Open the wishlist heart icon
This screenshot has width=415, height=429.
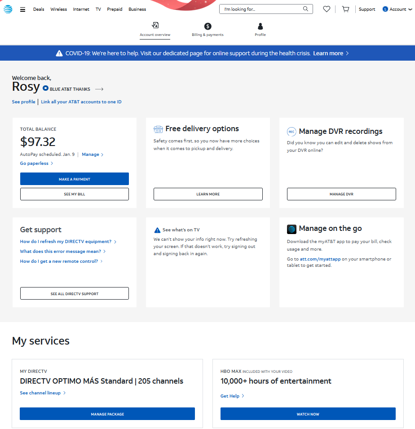point(327,9)
